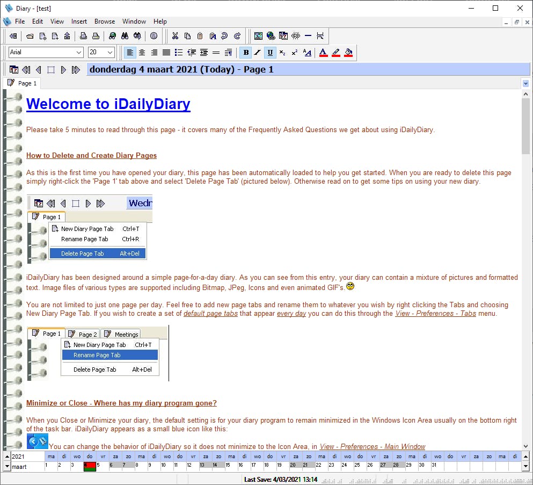Click the Copy icon

[187, 35]
